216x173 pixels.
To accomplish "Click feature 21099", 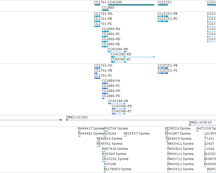I will tap(209, 149).
